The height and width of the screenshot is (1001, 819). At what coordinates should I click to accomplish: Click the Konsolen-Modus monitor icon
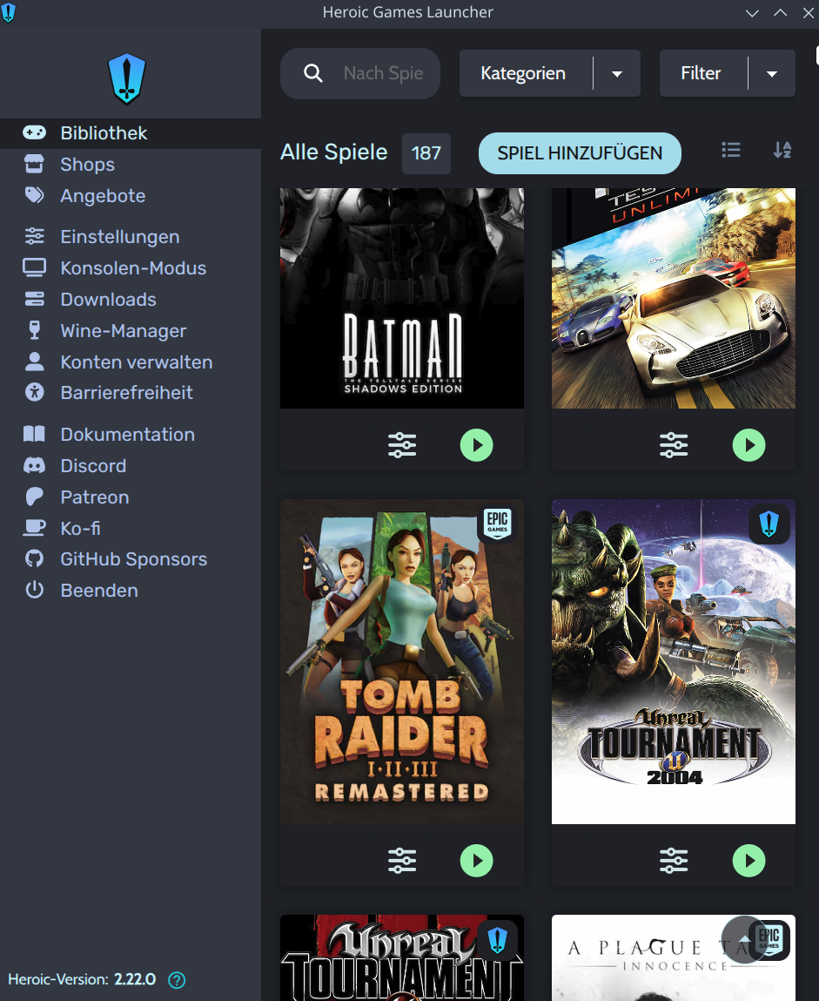[35, 268]
